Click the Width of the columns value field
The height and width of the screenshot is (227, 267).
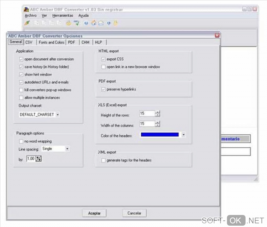pyautogui.click(x=147, y=124)
